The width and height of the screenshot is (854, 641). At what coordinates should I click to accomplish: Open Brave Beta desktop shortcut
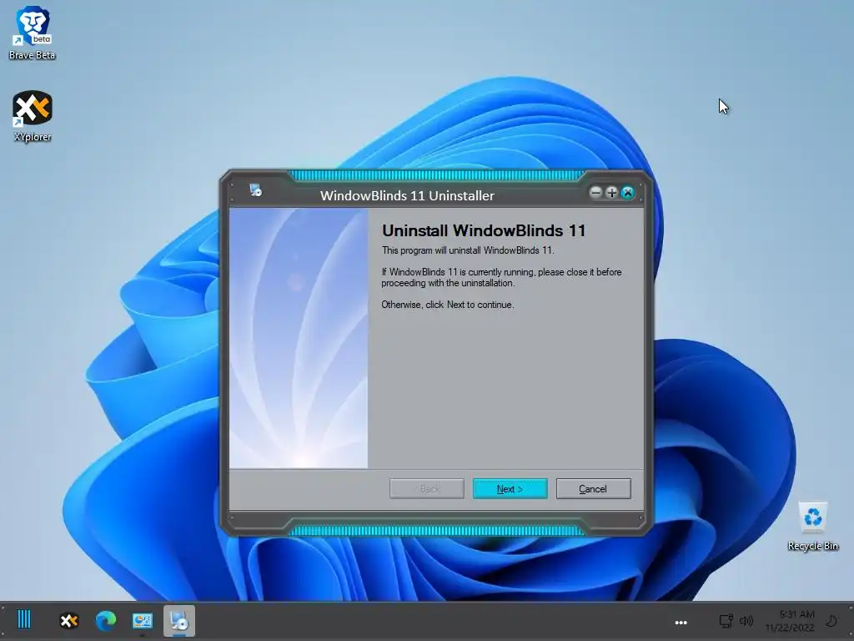33,33
